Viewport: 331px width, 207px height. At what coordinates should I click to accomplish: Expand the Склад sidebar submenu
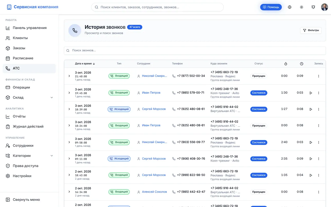coord(51,98)
